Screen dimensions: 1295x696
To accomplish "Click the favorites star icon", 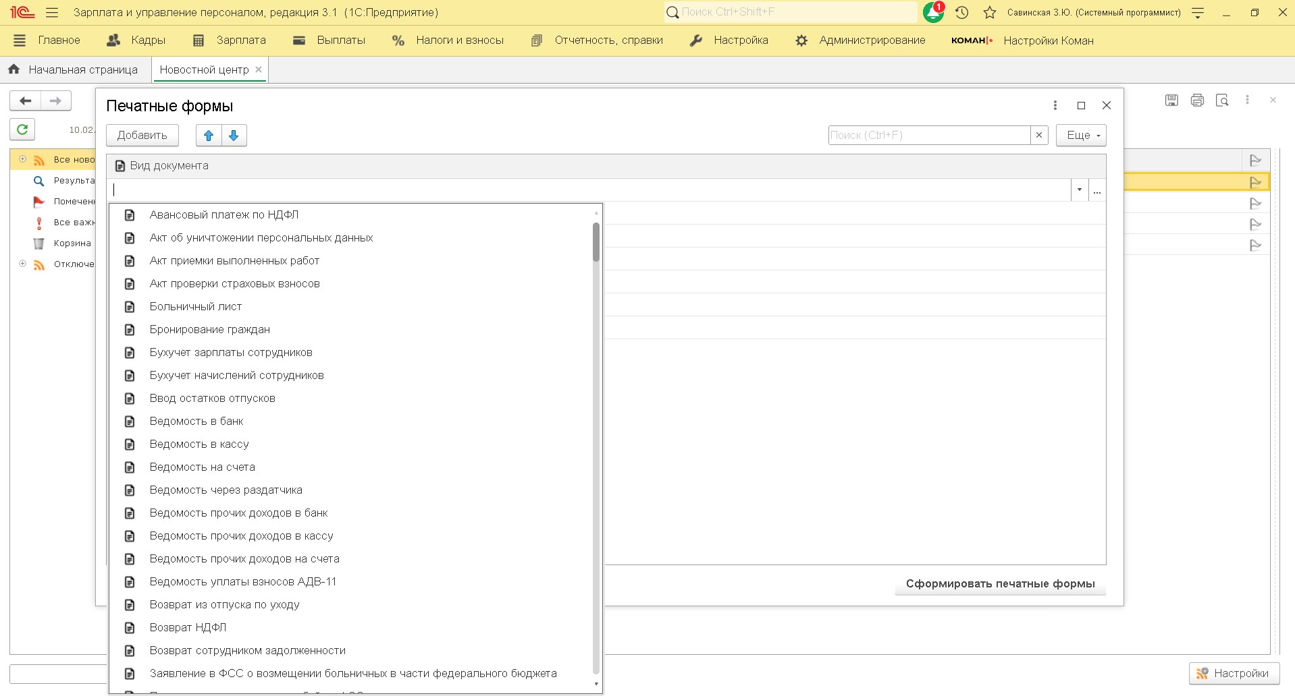I will (990, 12).
